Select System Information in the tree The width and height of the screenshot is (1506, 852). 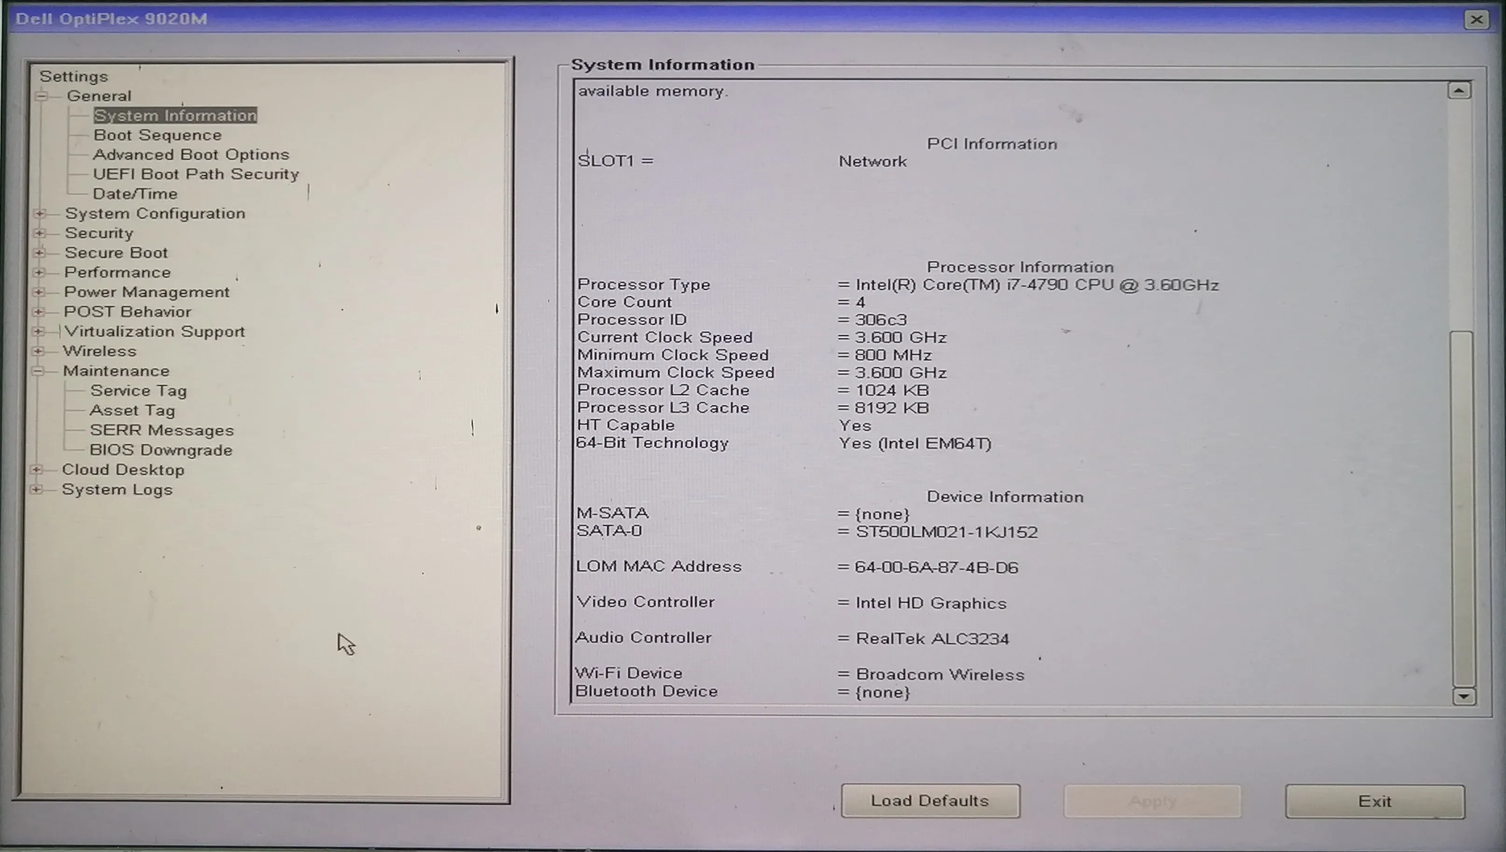[175, 115]
